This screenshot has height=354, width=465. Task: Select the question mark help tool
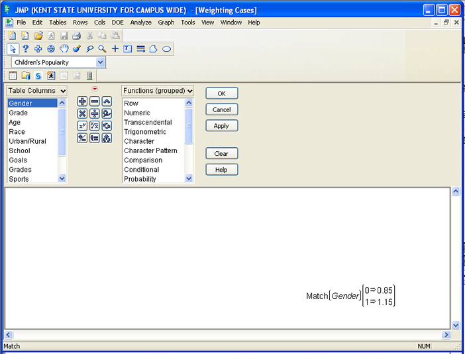pyautogui.click(x=26, y=48)
